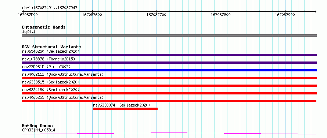Click the nsv6333515 (Sedlazeck2020) label

coord(51,82)
